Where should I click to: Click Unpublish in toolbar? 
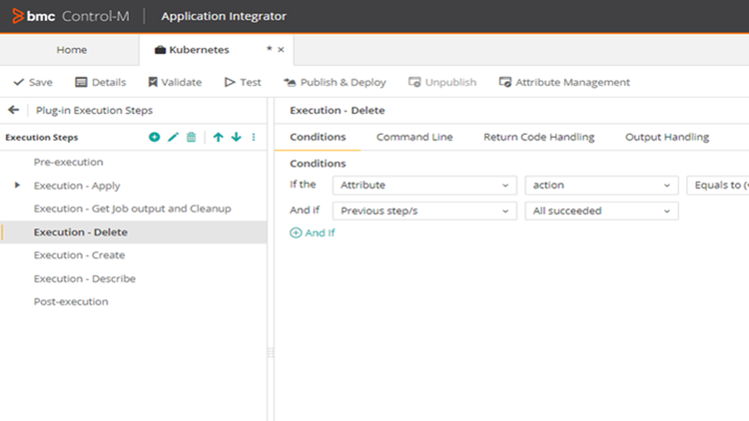(442, 82)
